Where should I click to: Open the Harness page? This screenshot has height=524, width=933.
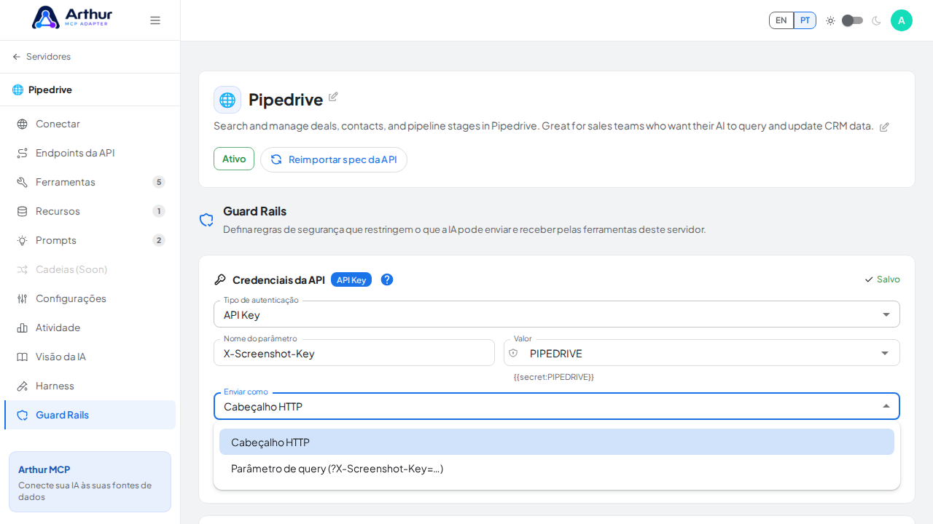tap(90, 386)
